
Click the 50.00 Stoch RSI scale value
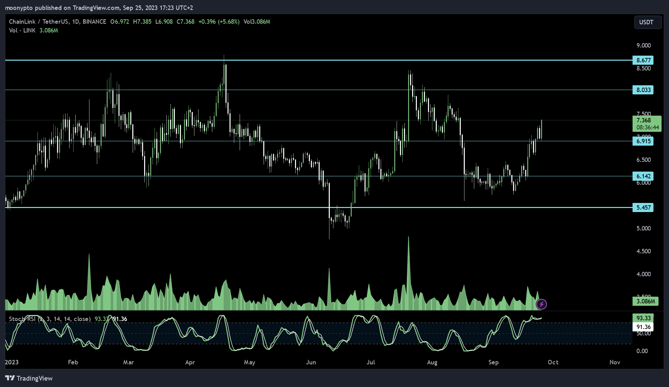(643, 334)
